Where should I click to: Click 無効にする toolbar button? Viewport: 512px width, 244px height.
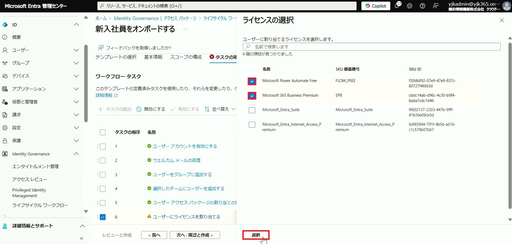click(151, 109)
